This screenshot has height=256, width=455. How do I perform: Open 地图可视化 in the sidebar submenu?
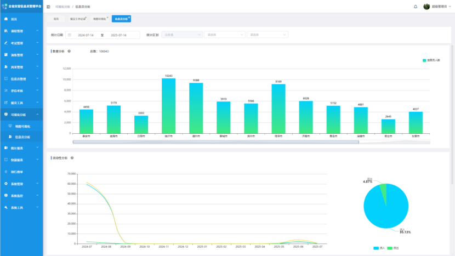[x=22, y=127]
